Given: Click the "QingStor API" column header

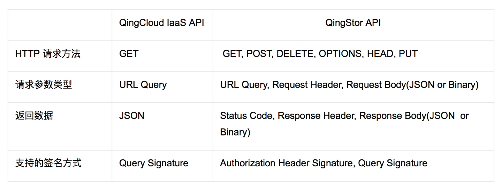Looking at the screenshot, I should click(x=353, y=23).
